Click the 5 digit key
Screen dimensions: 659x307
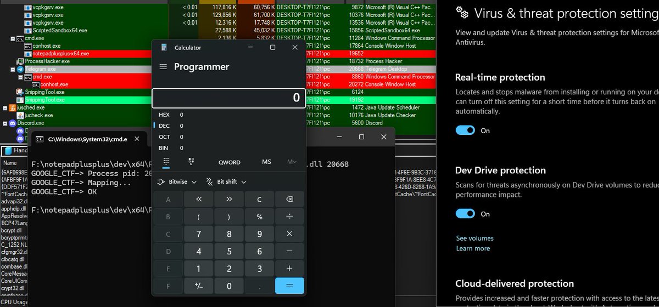pos(229,251)
